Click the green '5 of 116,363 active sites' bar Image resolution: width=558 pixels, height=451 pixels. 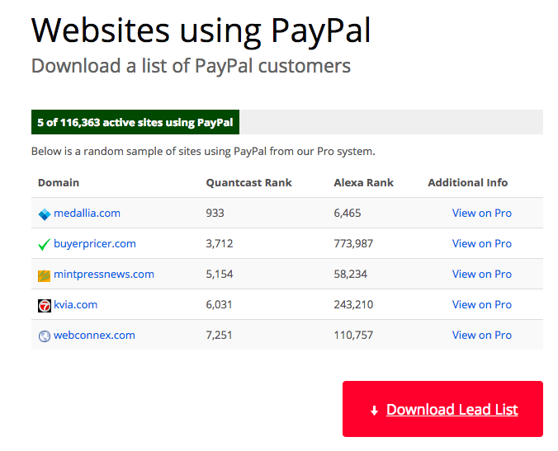(x=135, y=122)
